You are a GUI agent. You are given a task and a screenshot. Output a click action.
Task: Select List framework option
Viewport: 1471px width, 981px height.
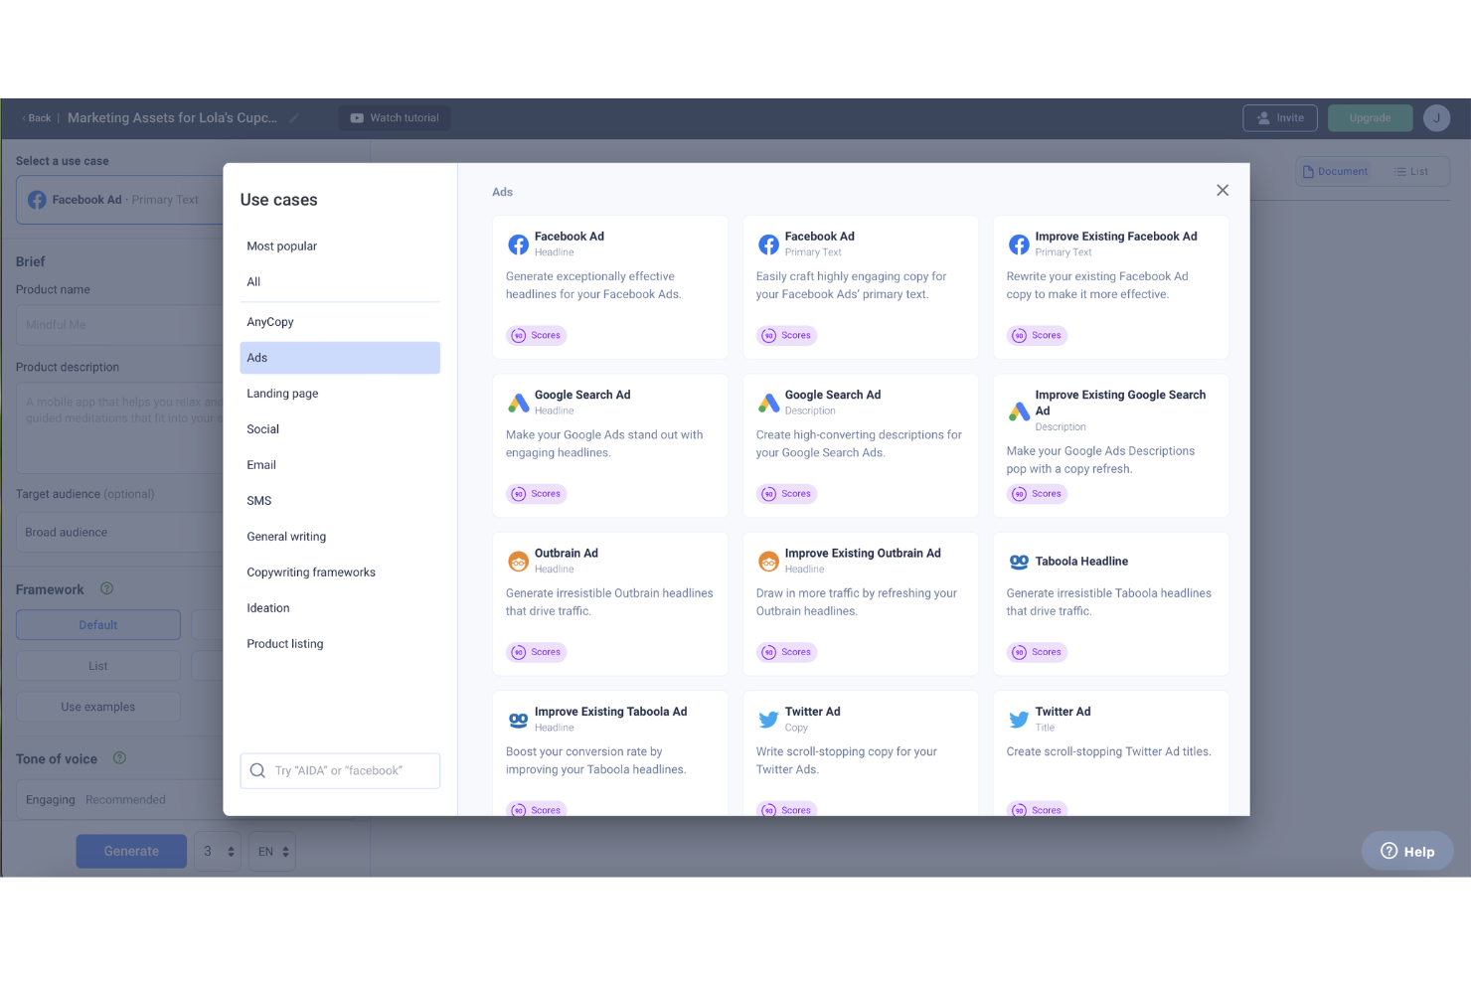[98, 666]
